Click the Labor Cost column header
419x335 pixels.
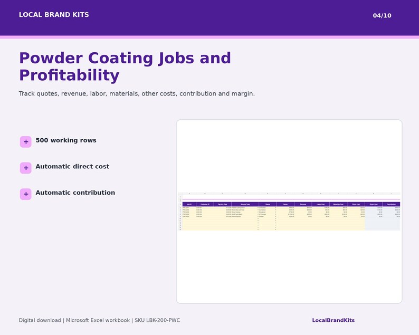[x=321, y=204]
